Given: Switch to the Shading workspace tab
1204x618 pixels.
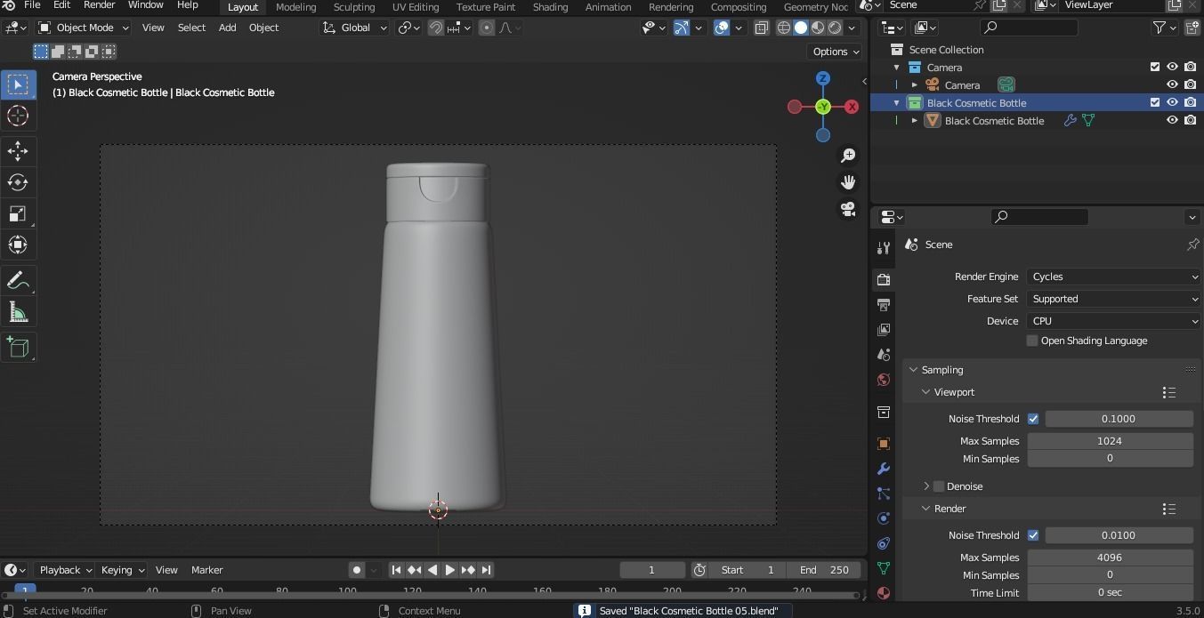Looking at the screenshot, I should point(550,6).
